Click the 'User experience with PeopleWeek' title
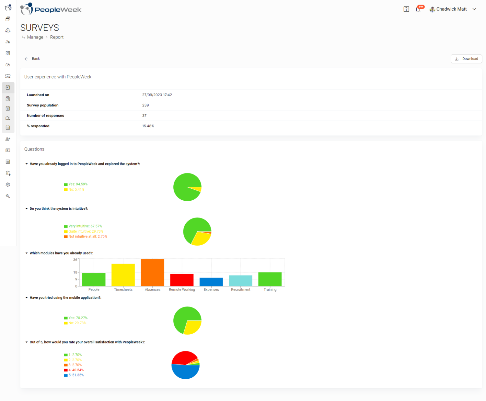This screenshot has height=401, width=486. tap(58, 77)
